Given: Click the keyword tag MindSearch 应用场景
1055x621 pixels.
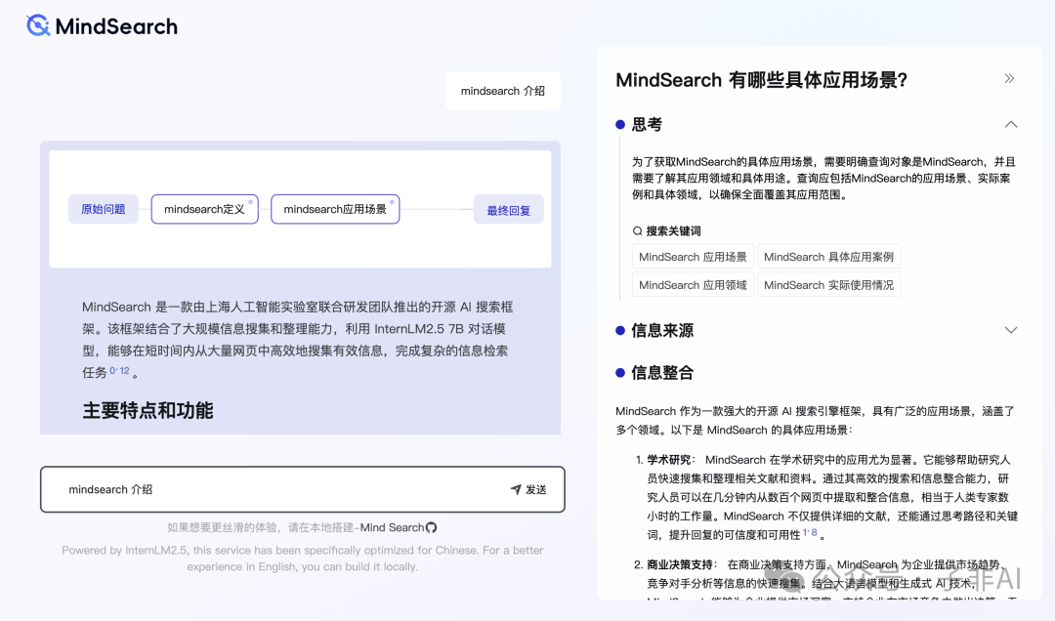Looking at the screenshot, I should click(x=693, y=257).
